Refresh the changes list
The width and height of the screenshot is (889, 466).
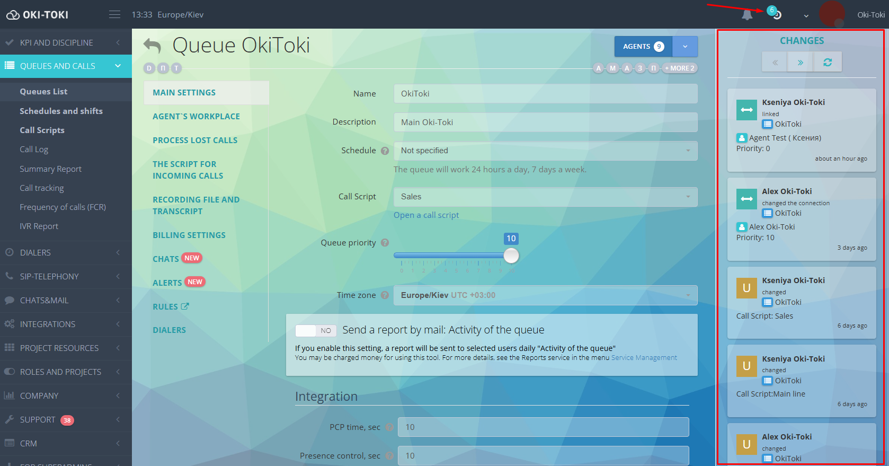tap(828, 62)
